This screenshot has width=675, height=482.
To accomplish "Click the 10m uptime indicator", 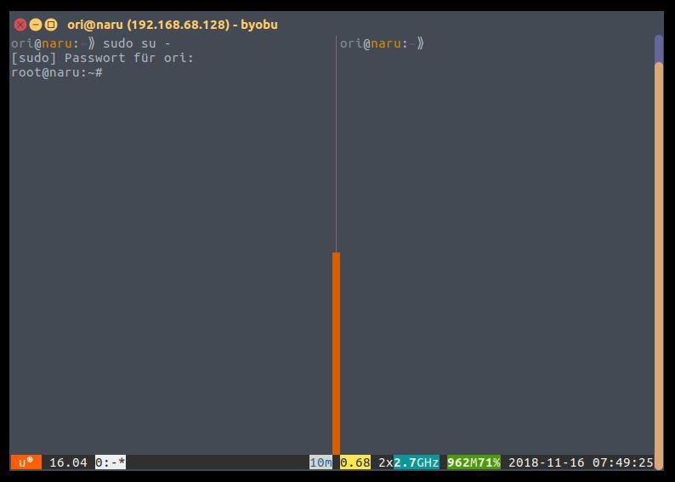I will [x=320, y=462].
